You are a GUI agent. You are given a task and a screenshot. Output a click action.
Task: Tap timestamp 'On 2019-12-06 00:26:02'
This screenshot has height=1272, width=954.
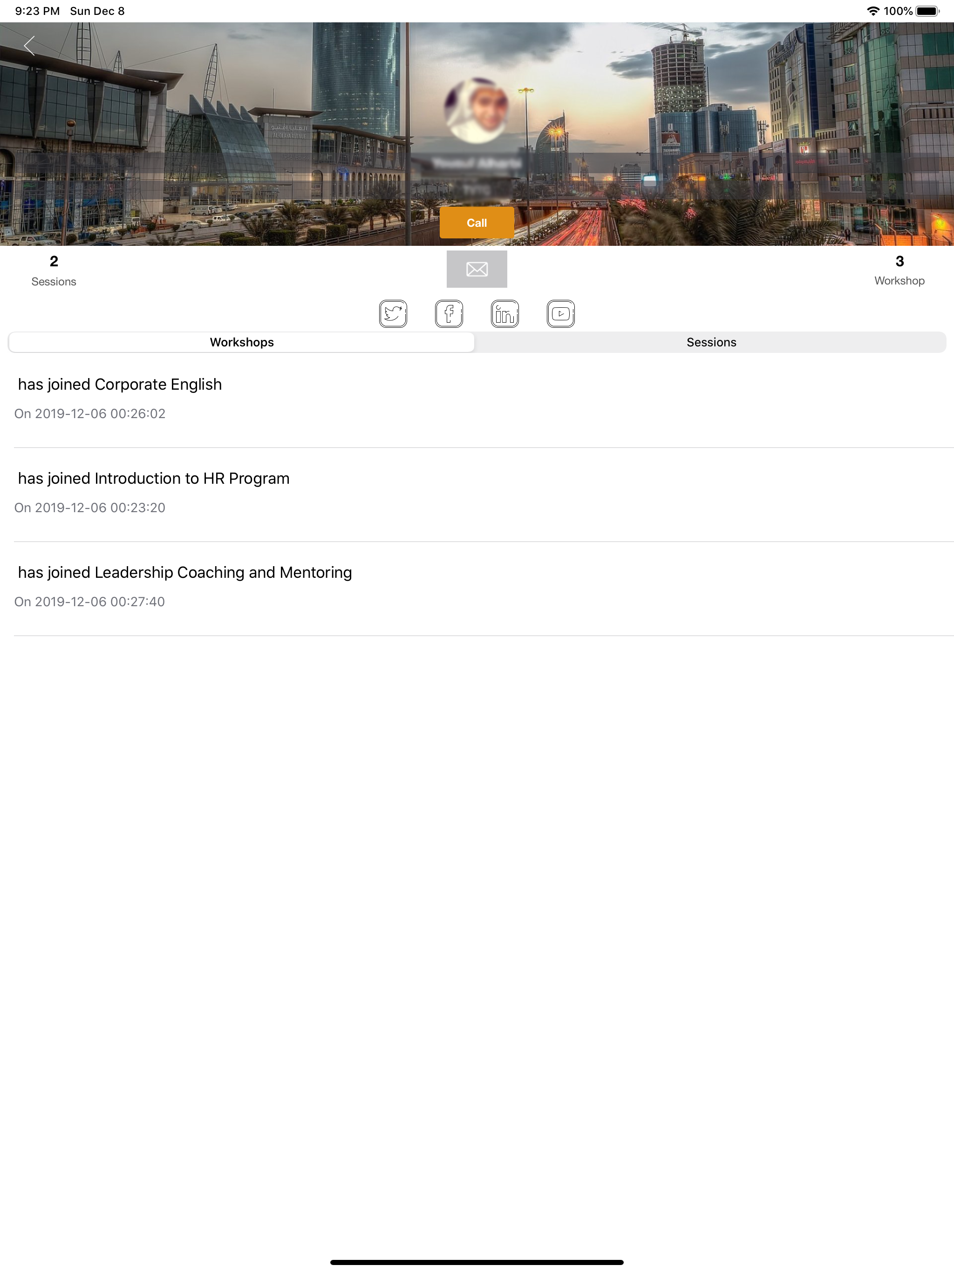(x=90, y=413)
